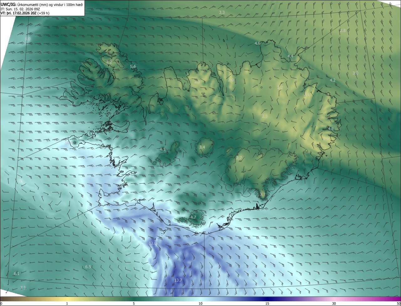This screenshot has width=401, height=306.
Task: Click the 2.2 value label on the map
Action: pyautogui.click(x=280, y=87)
